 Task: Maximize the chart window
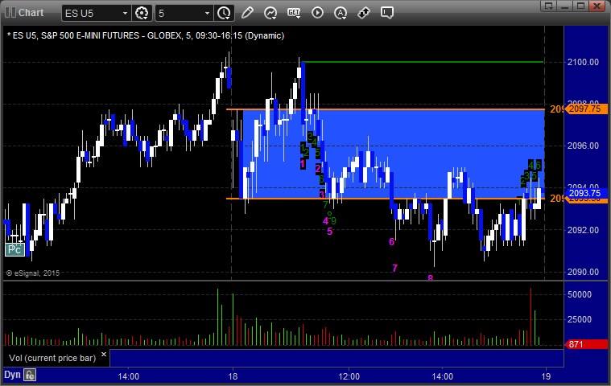(x=580, y=6)
